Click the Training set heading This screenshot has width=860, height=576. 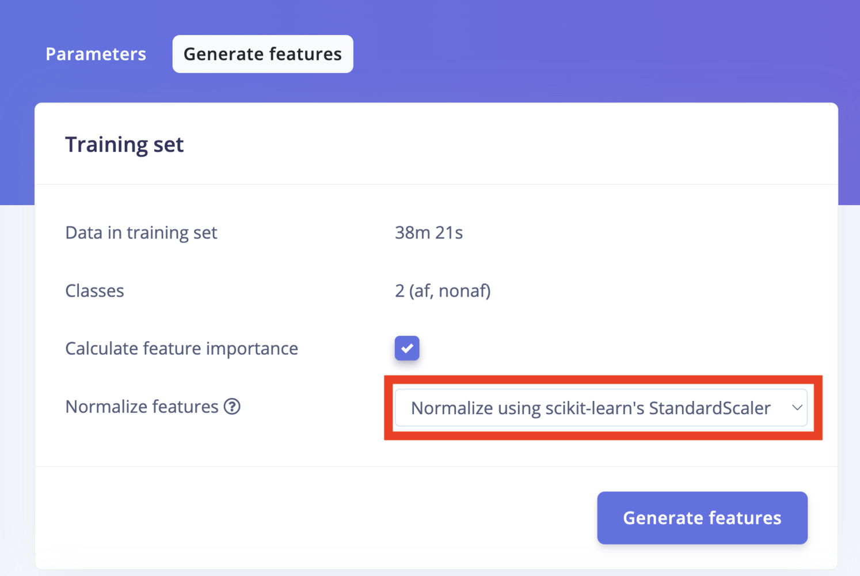(124, 145)
